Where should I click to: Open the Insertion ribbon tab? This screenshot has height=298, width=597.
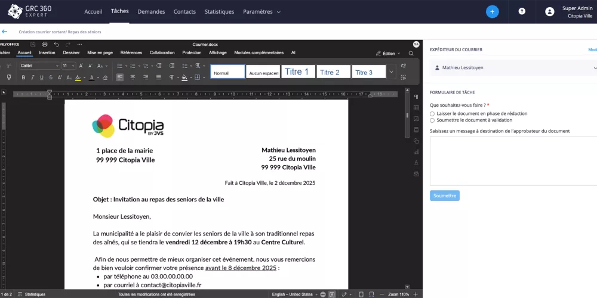(x=47, y=52)
